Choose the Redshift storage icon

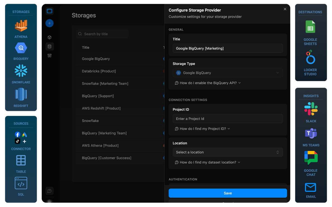tap(21, 95)
